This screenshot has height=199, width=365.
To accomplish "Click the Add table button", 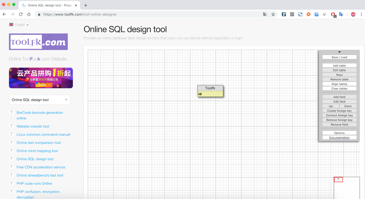I will (339, 65).
